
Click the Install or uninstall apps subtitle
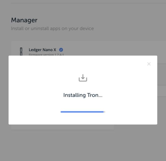coord(52,28)
